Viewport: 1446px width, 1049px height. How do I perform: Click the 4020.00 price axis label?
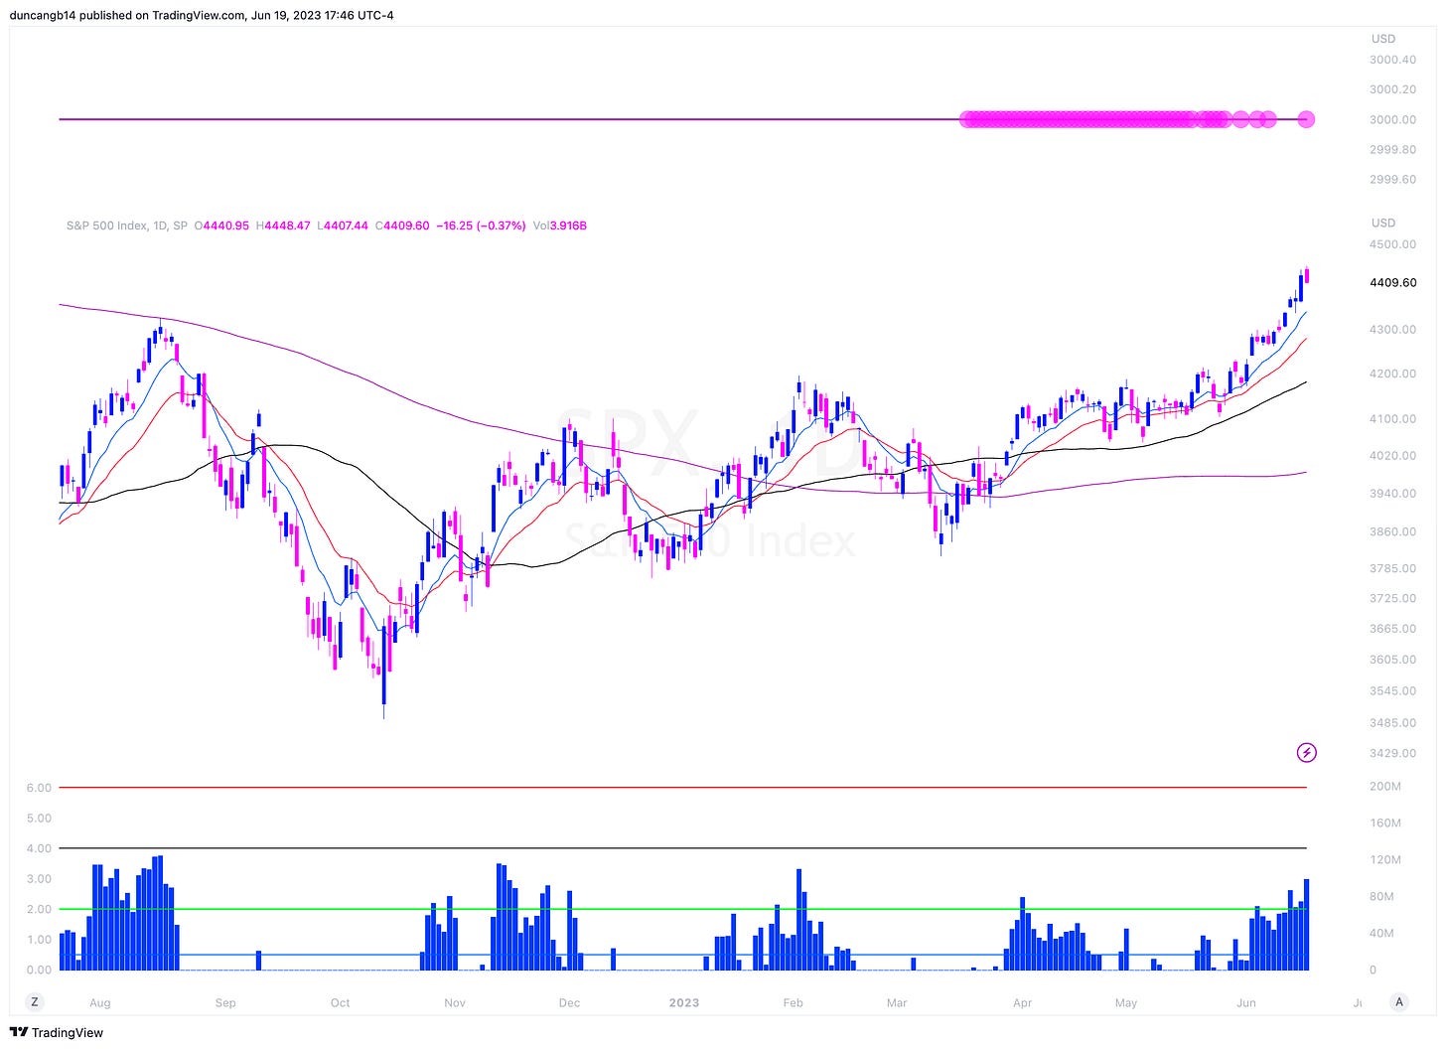(x=1393, y=456)
